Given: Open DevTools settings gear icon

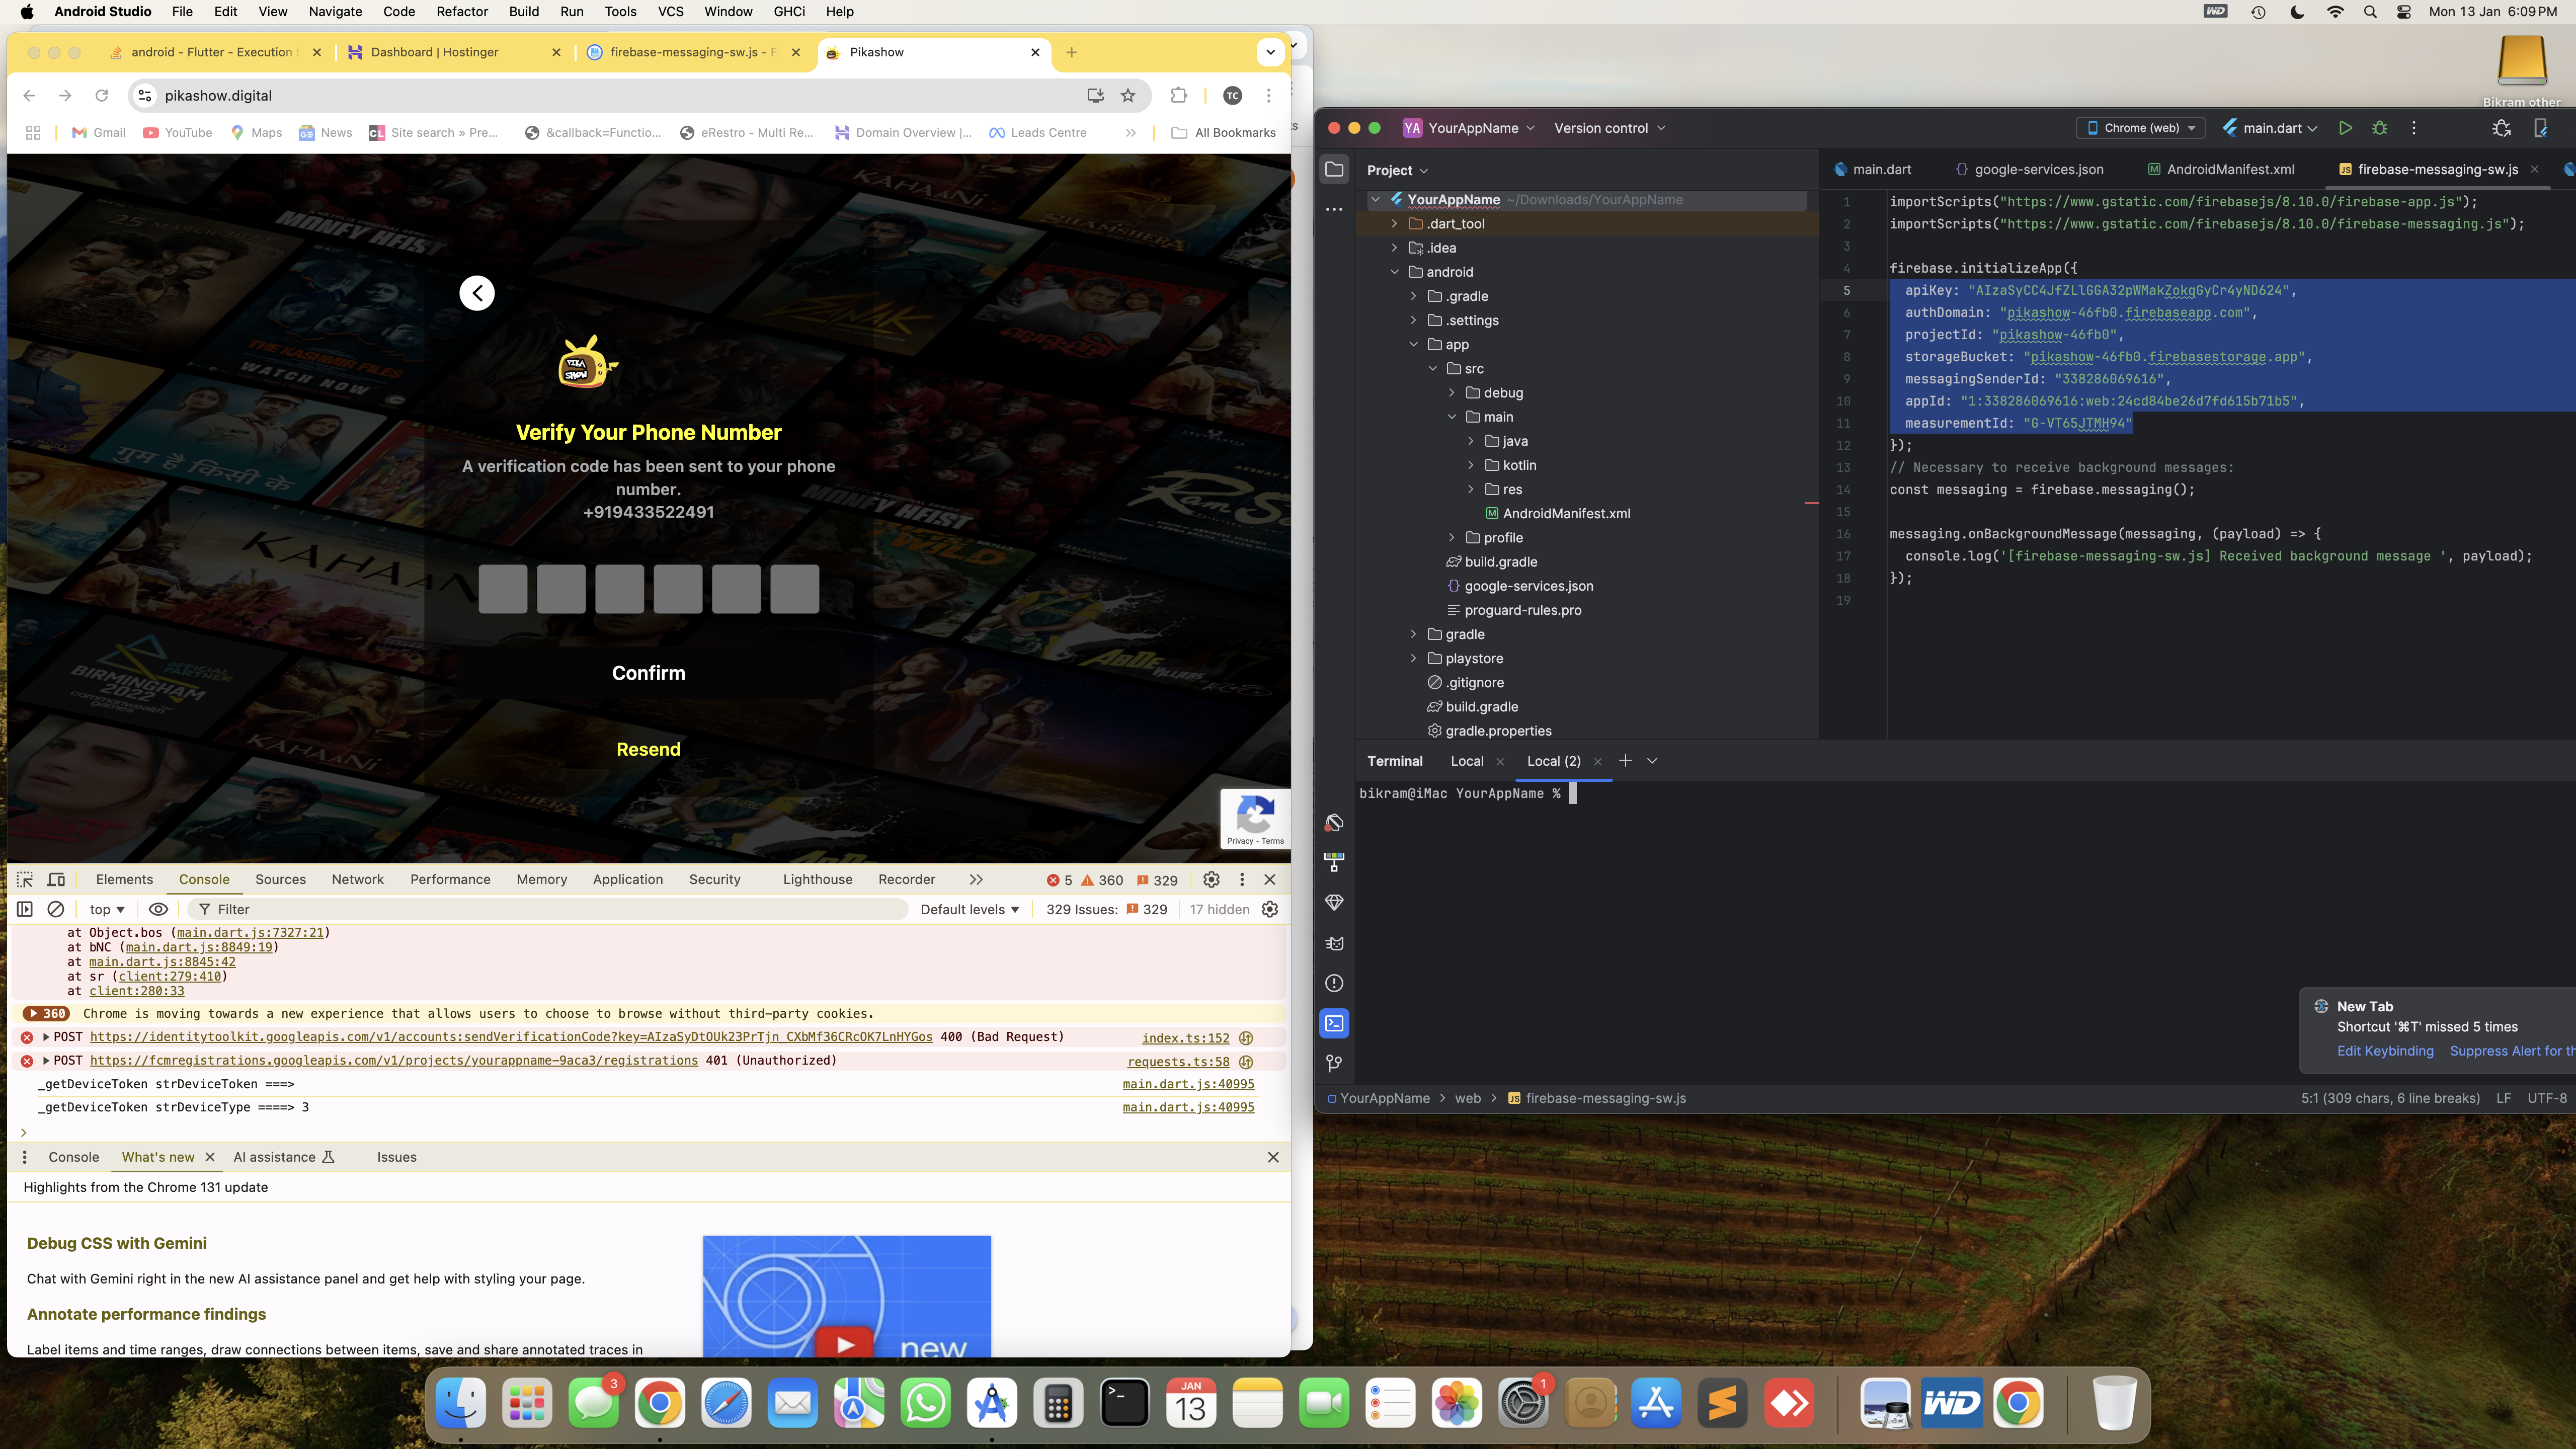Looking at the screenshot, I should tap(1211, 879).
